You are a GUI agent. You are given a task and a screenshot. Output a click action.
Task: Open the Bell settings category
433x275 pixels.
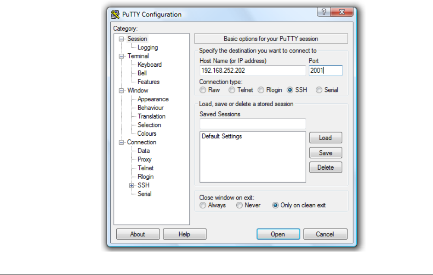[142, 73]
